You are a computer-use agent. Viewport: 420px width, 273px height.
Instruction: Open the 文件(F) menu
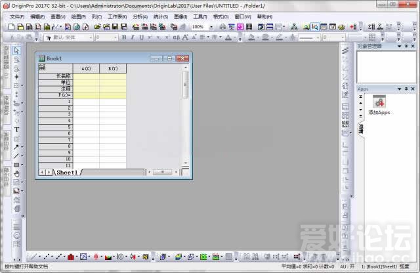pyautogui.click(x=17, y=16)
